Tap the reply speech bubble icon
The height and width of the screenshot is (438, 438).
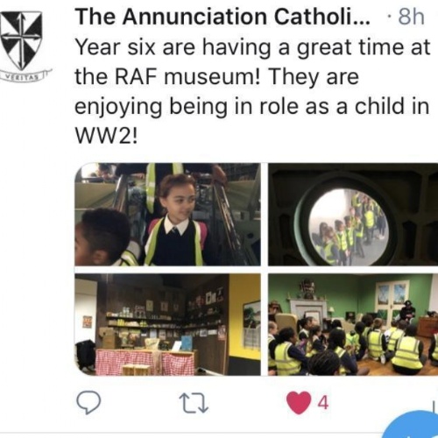[88, 402]
